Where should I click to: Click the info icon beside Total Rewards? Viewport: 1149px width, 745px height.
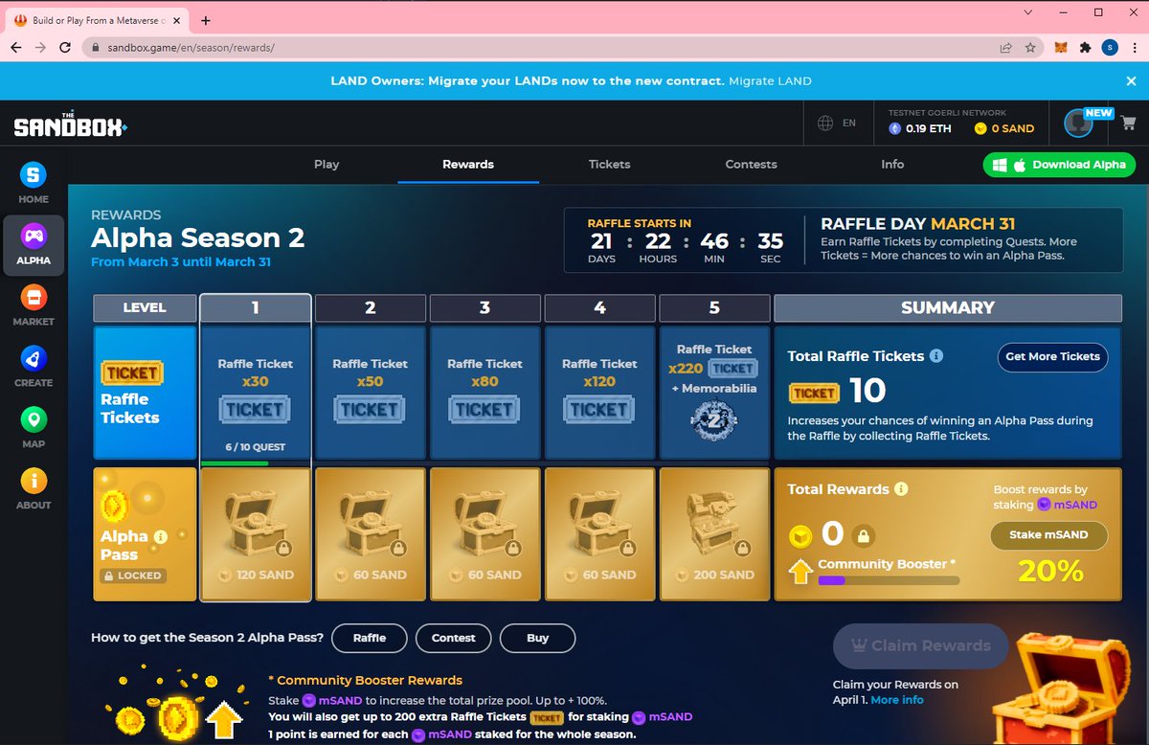coord(901,488)
